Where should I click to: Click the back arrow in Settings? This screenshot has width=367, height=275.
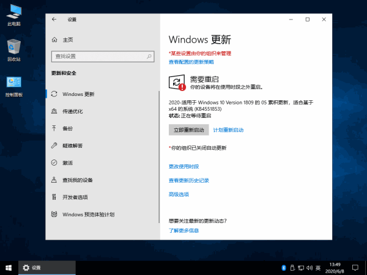pyautogui.click(x=54, y=20)
